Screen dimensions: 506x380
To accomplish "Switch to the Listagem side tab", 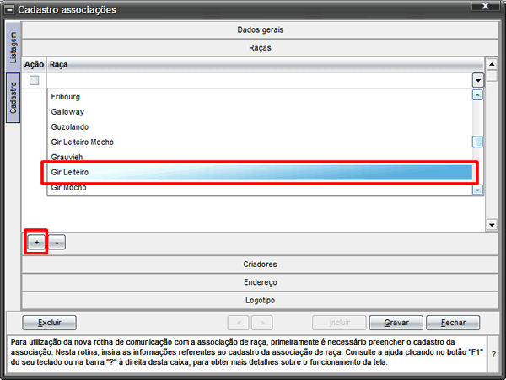I will click(x=13, y=47).
